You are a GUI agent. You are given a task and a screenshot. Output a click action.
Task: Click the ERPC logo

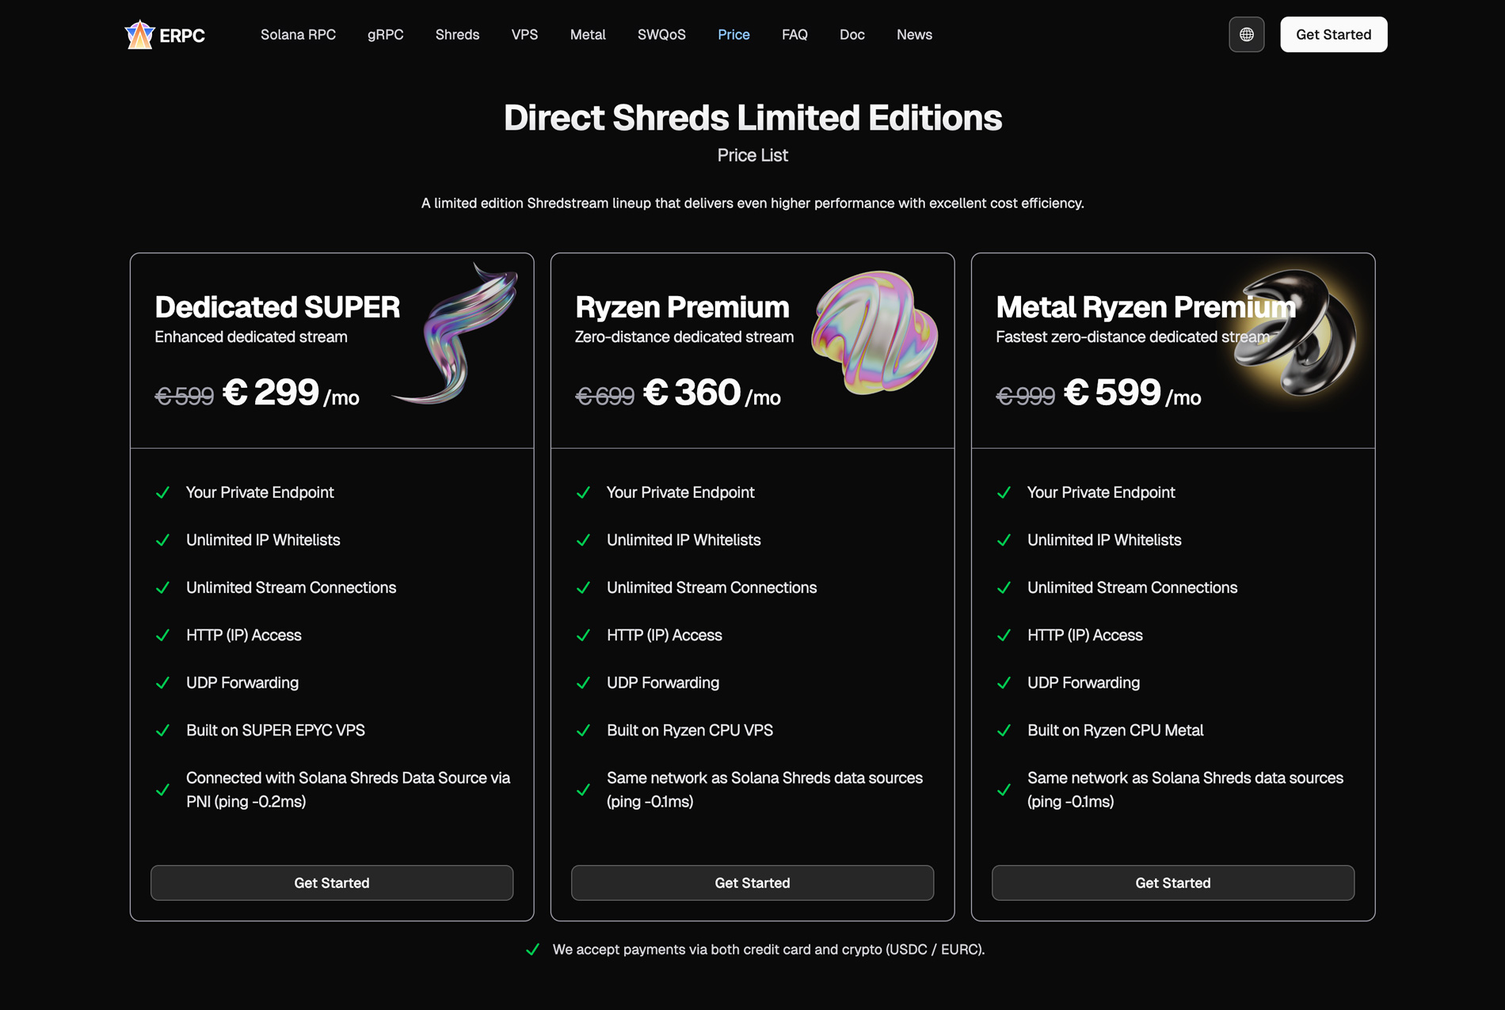[x=164, y=34]
